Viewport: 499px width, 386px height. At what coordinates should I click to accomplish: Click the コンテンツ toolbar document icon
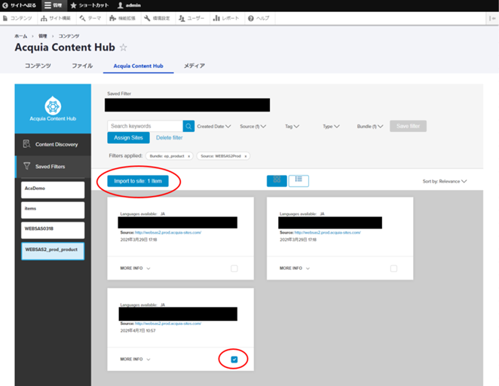pos(5,18)
